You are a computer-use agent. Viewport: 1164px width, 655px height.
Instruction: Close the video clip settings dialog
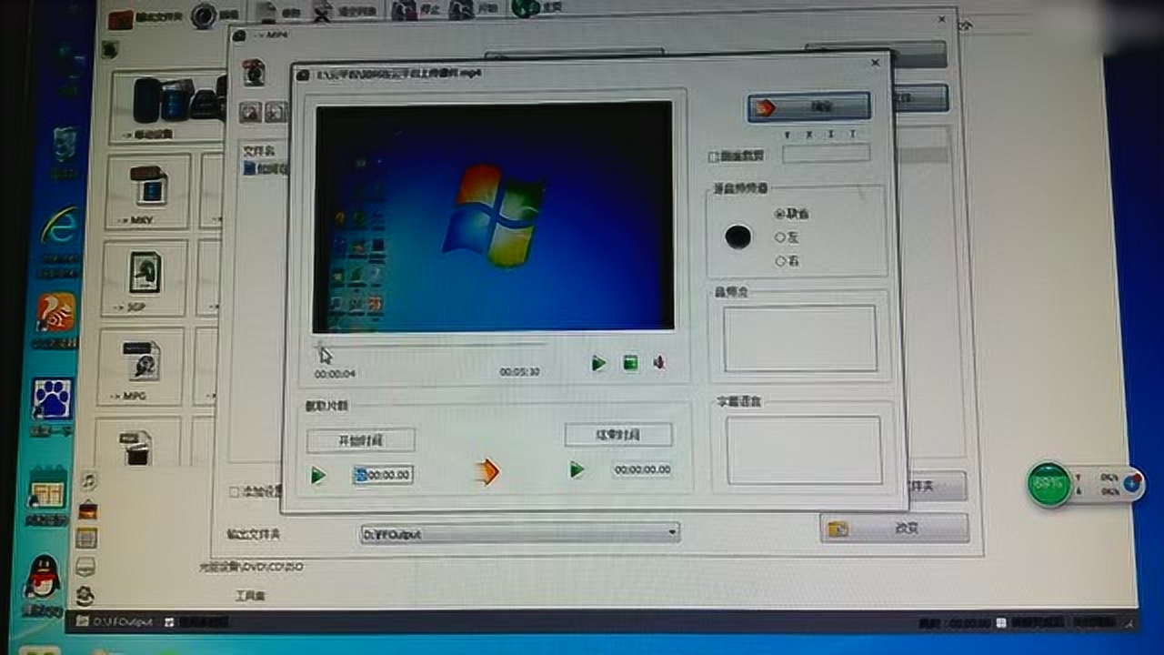[875, 63]
